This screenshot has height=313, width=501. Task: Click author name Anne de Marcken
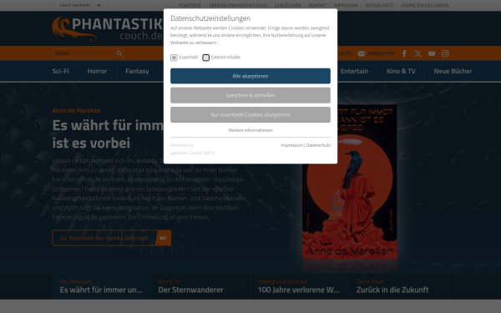click(76, 110)
